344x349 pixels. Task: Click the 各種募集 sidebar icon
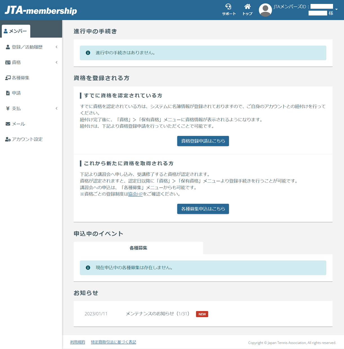pyautogui.click(x=7, y=78)
